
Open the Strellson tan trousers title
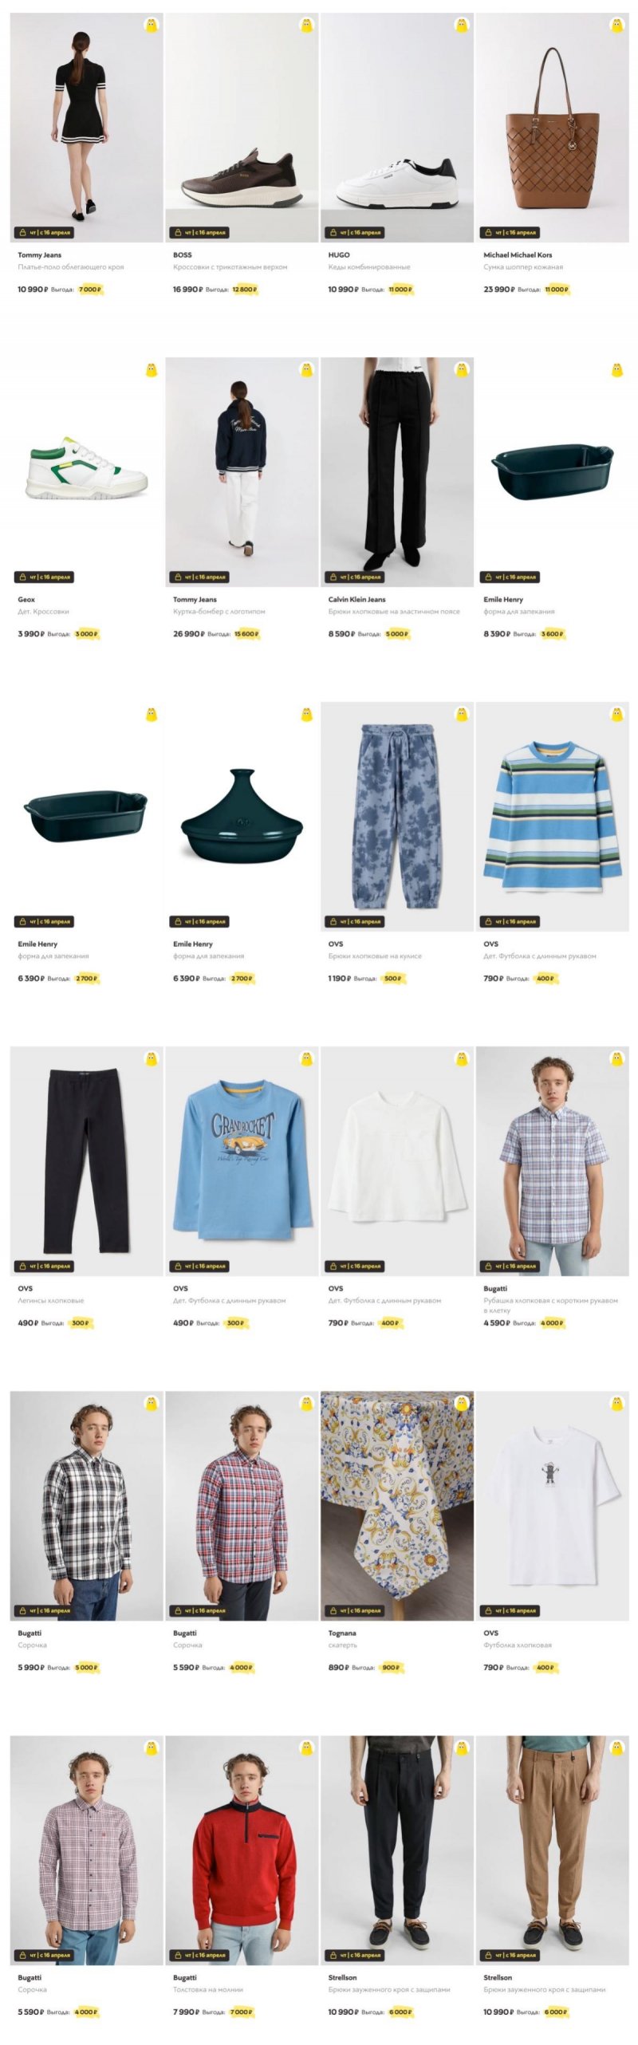[x=544, y=1989]
